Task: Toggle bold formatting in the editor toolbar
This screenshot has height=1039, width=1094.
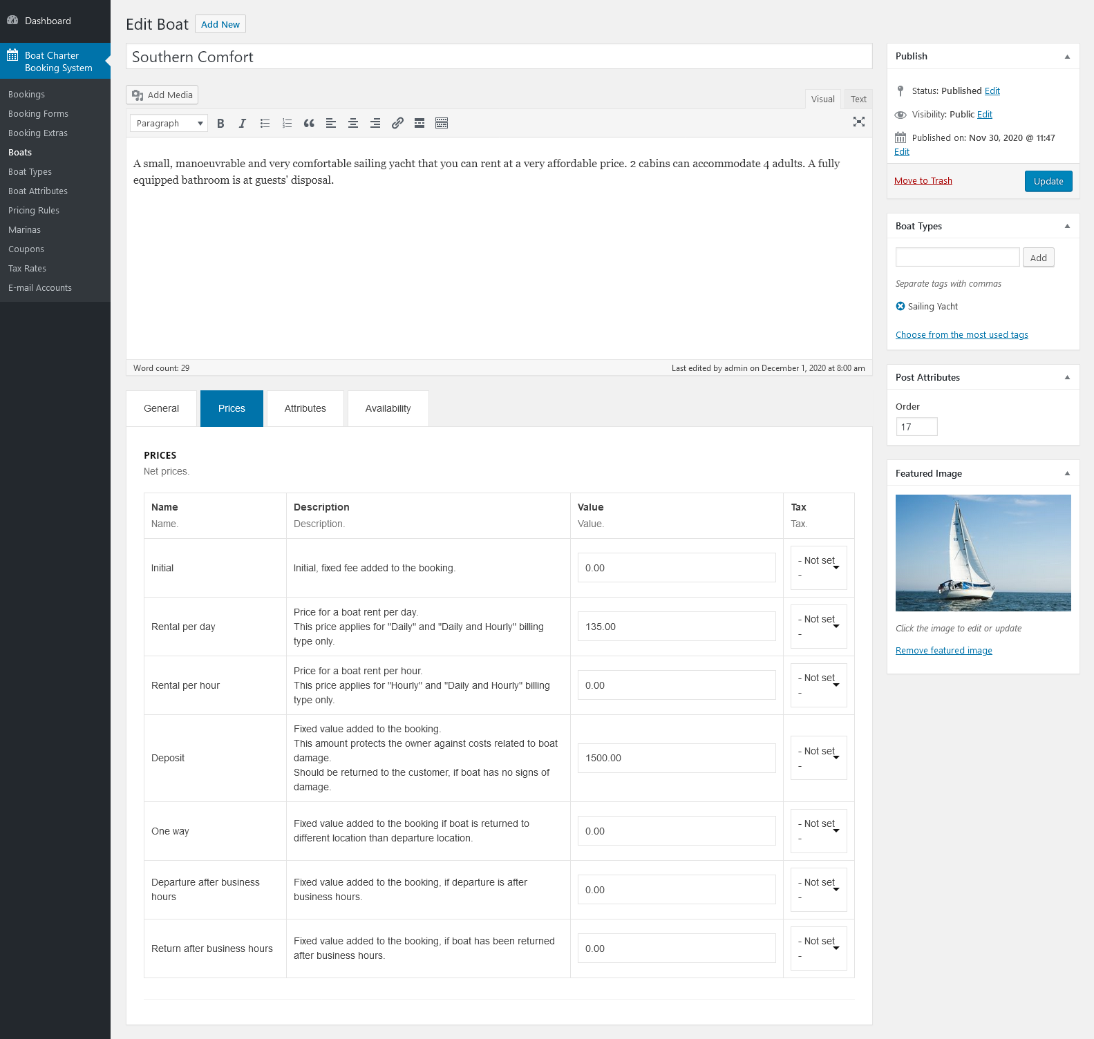Action: pos(220,123)
